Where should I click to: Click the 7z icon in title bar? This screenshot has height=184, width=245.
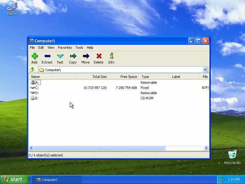[x=31, y=41]
